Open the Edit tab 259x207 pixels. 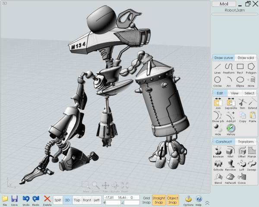(220, 93)
